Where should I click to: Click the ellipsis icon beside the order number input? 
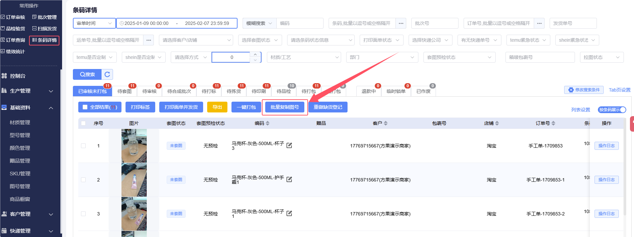click(539, 23)
